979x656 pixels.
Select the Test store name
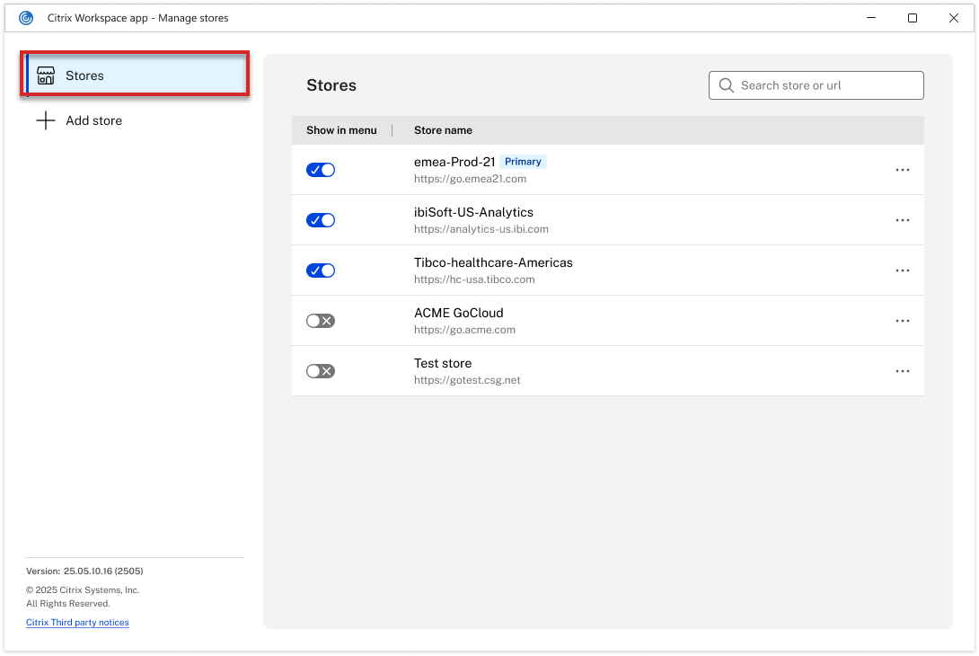[x=443, y=364]
